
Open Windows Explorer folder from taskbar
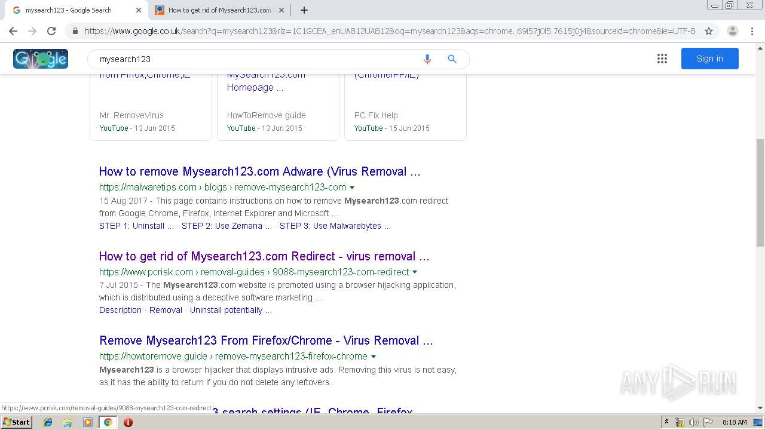click(x=68, y=422)
